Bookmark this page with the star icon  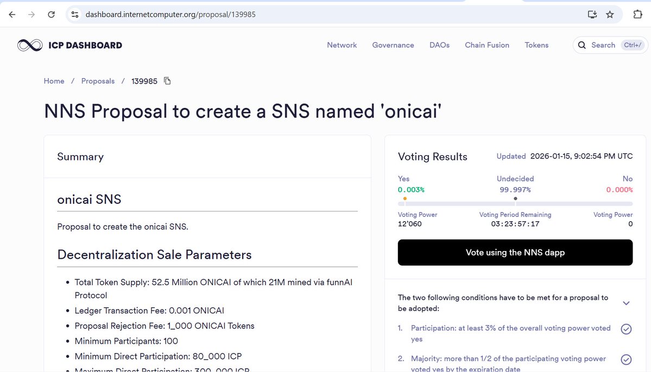coord(610,15)
